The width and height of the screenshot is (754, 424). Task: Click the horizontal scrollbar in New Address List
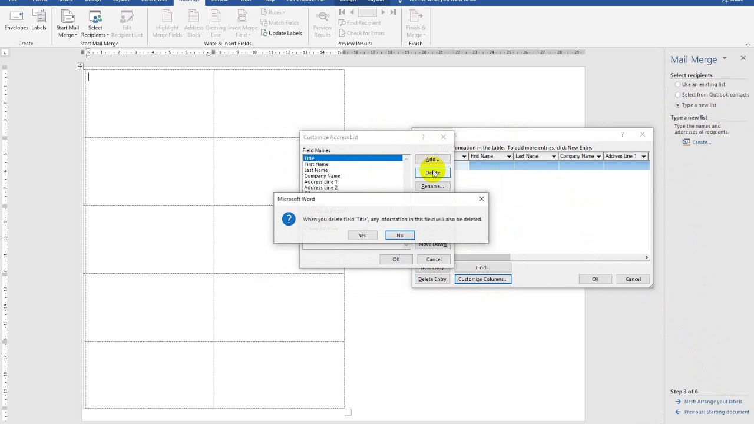click(482, 257)
